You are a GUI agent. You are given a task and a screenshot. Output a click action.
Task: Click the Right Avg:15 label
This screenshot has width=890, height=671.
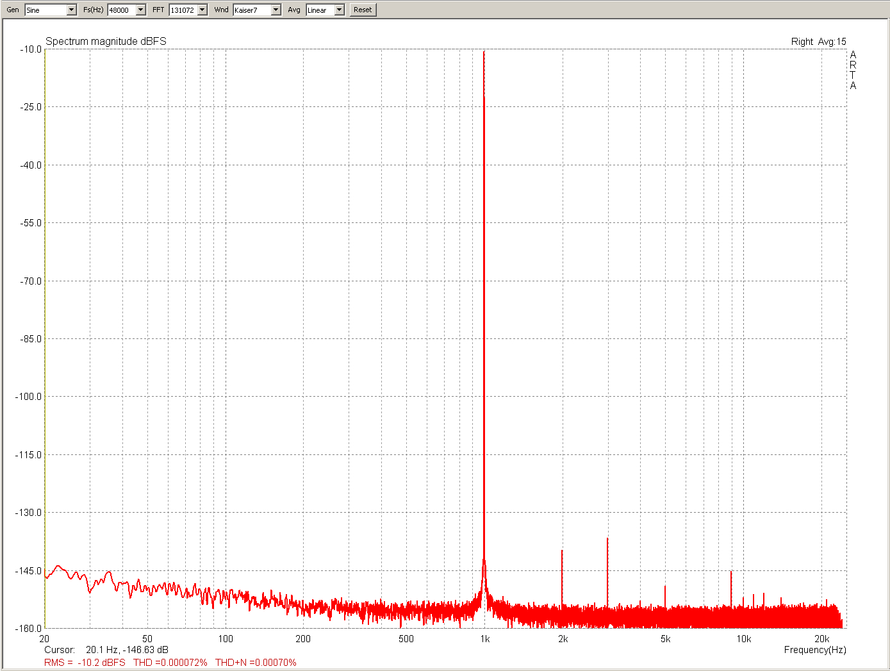pyautogui.click(x=818, y=42)
